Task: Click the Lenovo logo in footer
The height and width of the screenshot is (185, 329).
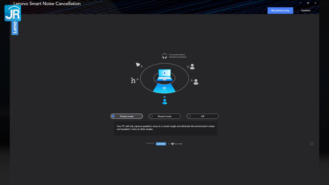Action: point(161,144)
